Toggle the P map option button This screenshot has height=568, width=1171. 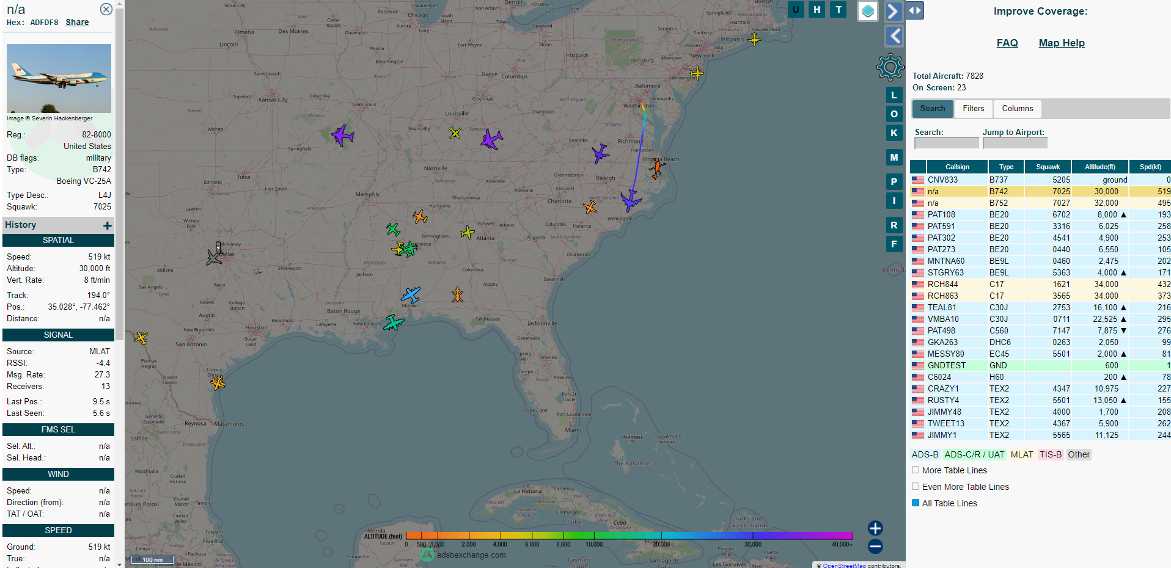(894, 182)
